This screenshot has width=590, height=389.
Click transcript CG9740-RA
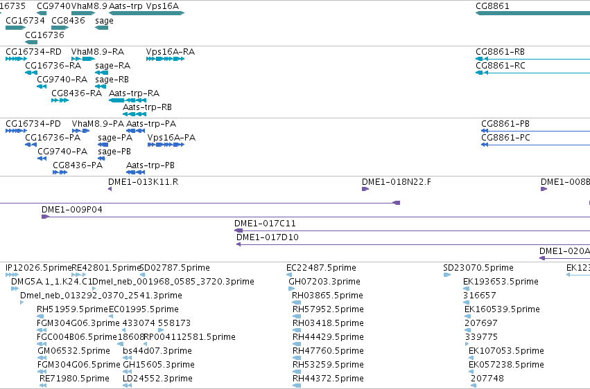pos(42,87)
